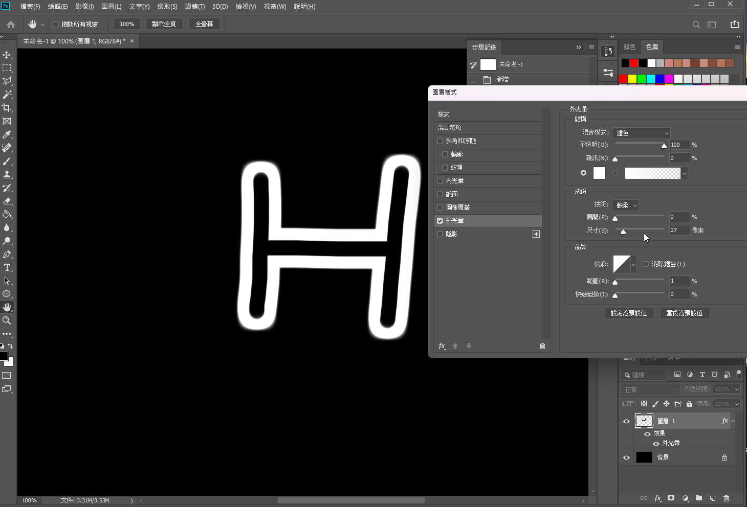Open the 混合模式 dropdown
This screenshot has height=507, width=747.
pos(641,133)
